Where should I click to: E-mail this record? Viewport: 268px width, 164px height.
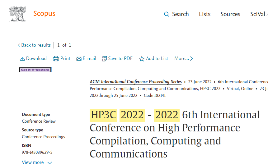(x=89, y=58)
